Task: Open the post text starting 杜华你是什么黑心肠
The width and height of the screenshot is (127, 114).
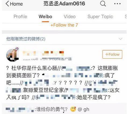Action: click(x=63, y=83)
